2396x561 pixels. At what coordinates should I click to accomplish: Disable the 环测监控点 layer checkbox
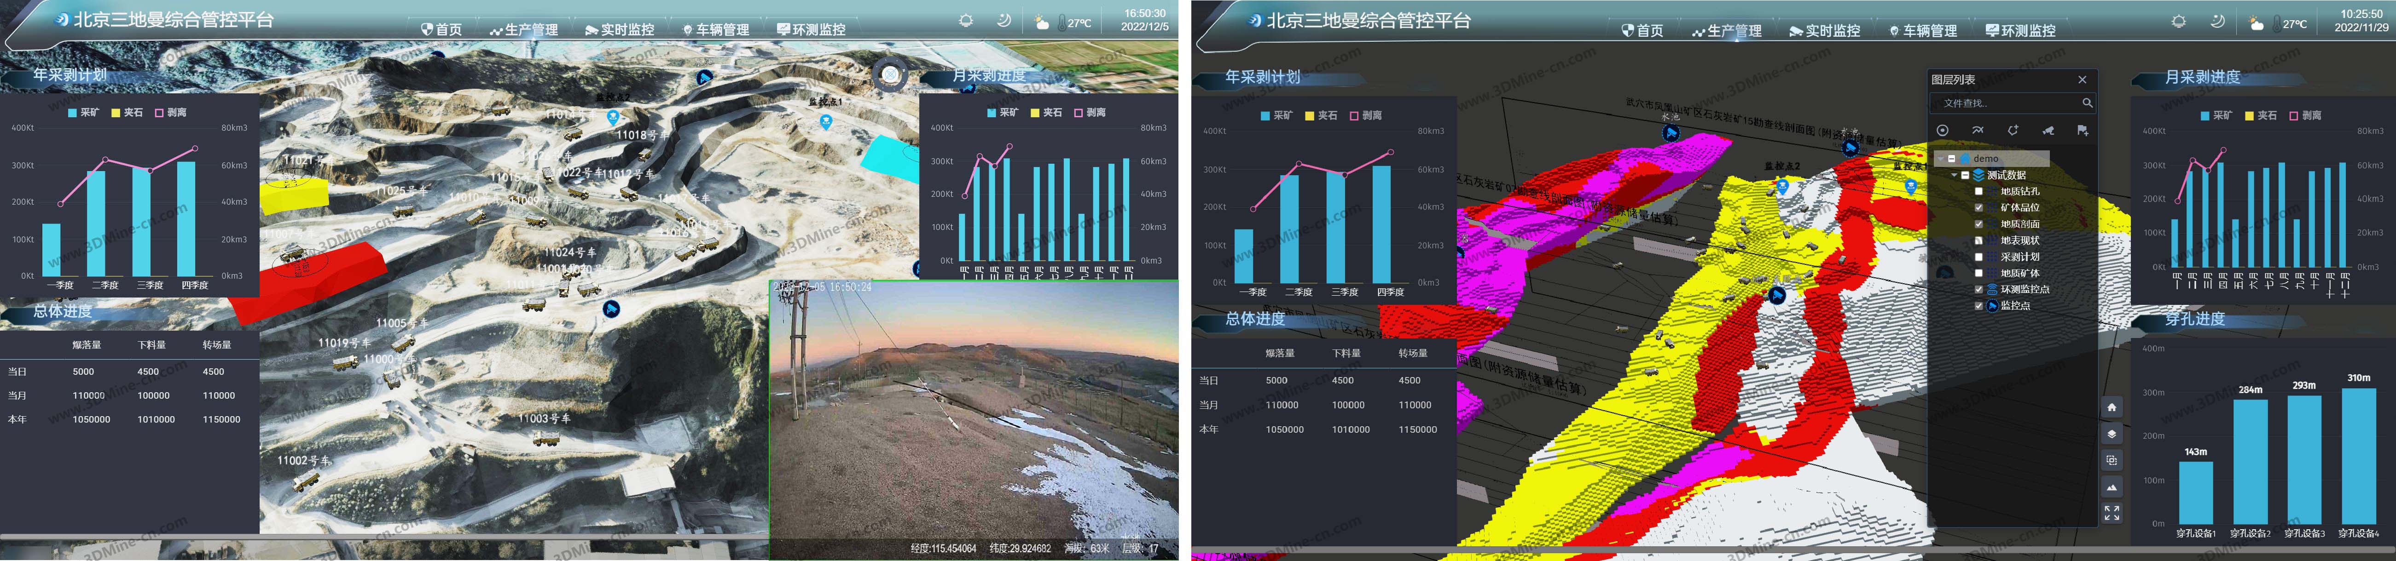(x=1978, y=290)
